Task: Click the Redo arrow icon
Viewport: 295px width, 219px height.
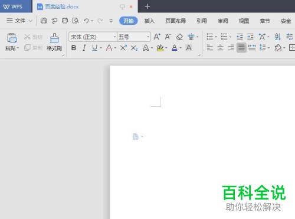Action: click(100, 21)
